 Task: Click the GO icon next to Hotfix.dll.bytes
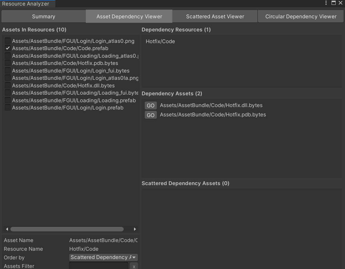(151, 105)
